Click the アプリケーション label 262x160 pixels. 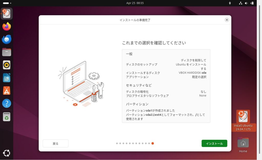click(137, 77)
